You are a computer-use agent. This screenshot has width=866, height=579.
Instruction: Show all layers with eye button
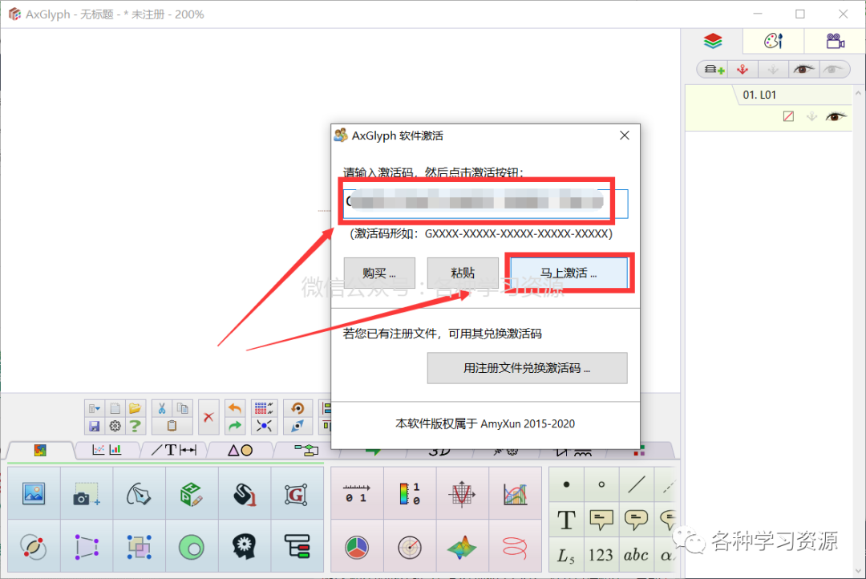[x=803, y=70]
